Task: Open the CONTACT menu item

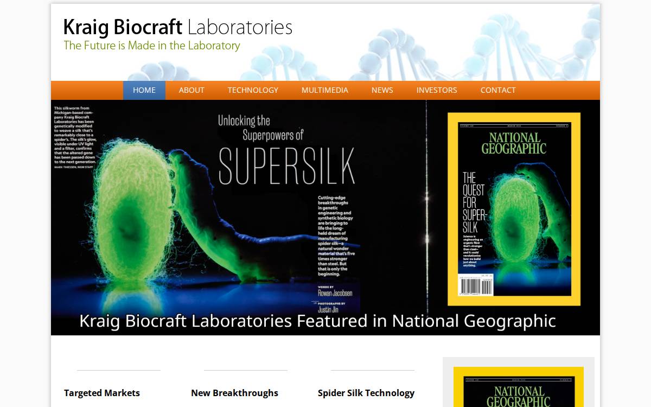Action: pos(498,90)
